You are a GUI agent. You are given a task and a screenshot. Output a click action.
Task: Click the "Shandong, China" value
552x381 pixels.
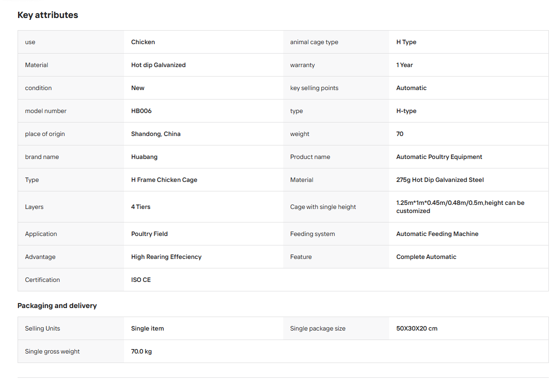tap(156, 134)
